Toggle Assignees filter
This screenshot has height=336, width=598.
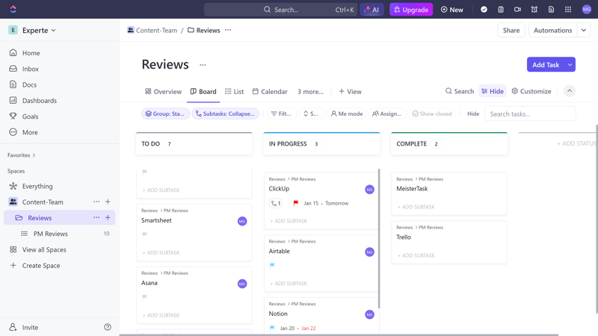(386, 113)
